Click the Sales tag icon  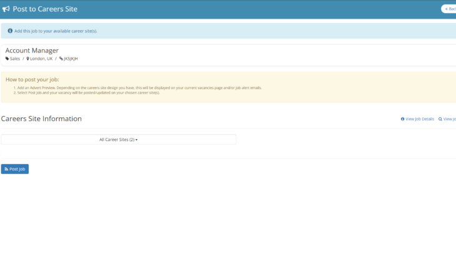pyautogui.click(x=7, y=59)
